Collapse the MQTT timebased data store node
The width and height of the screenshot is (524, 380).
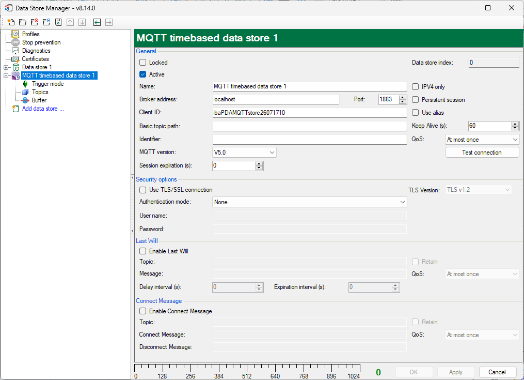(6, 75)
